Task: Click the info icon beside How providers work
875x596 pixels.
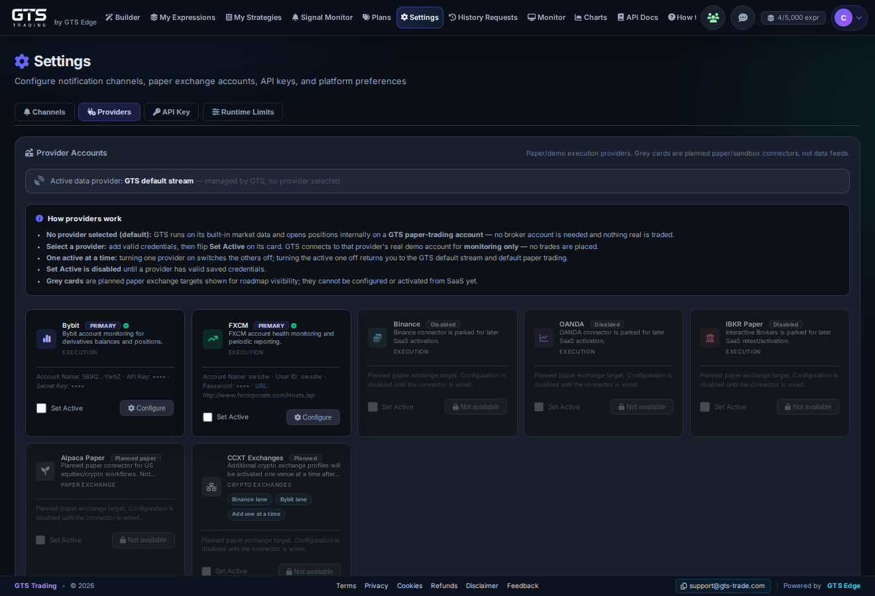Action: pyautogui.click(x=39, y=219)
